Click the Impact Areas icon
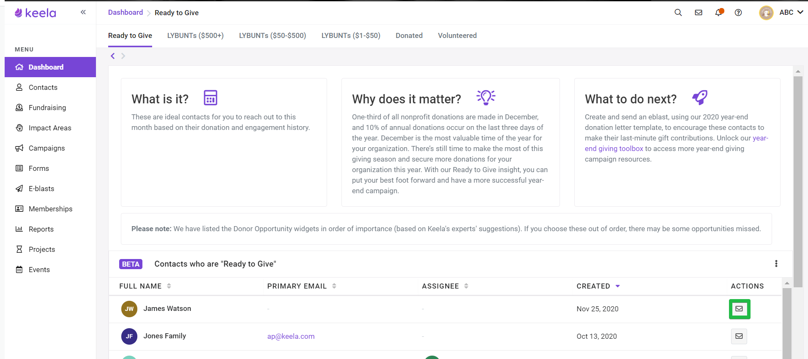 pos(19,128)
